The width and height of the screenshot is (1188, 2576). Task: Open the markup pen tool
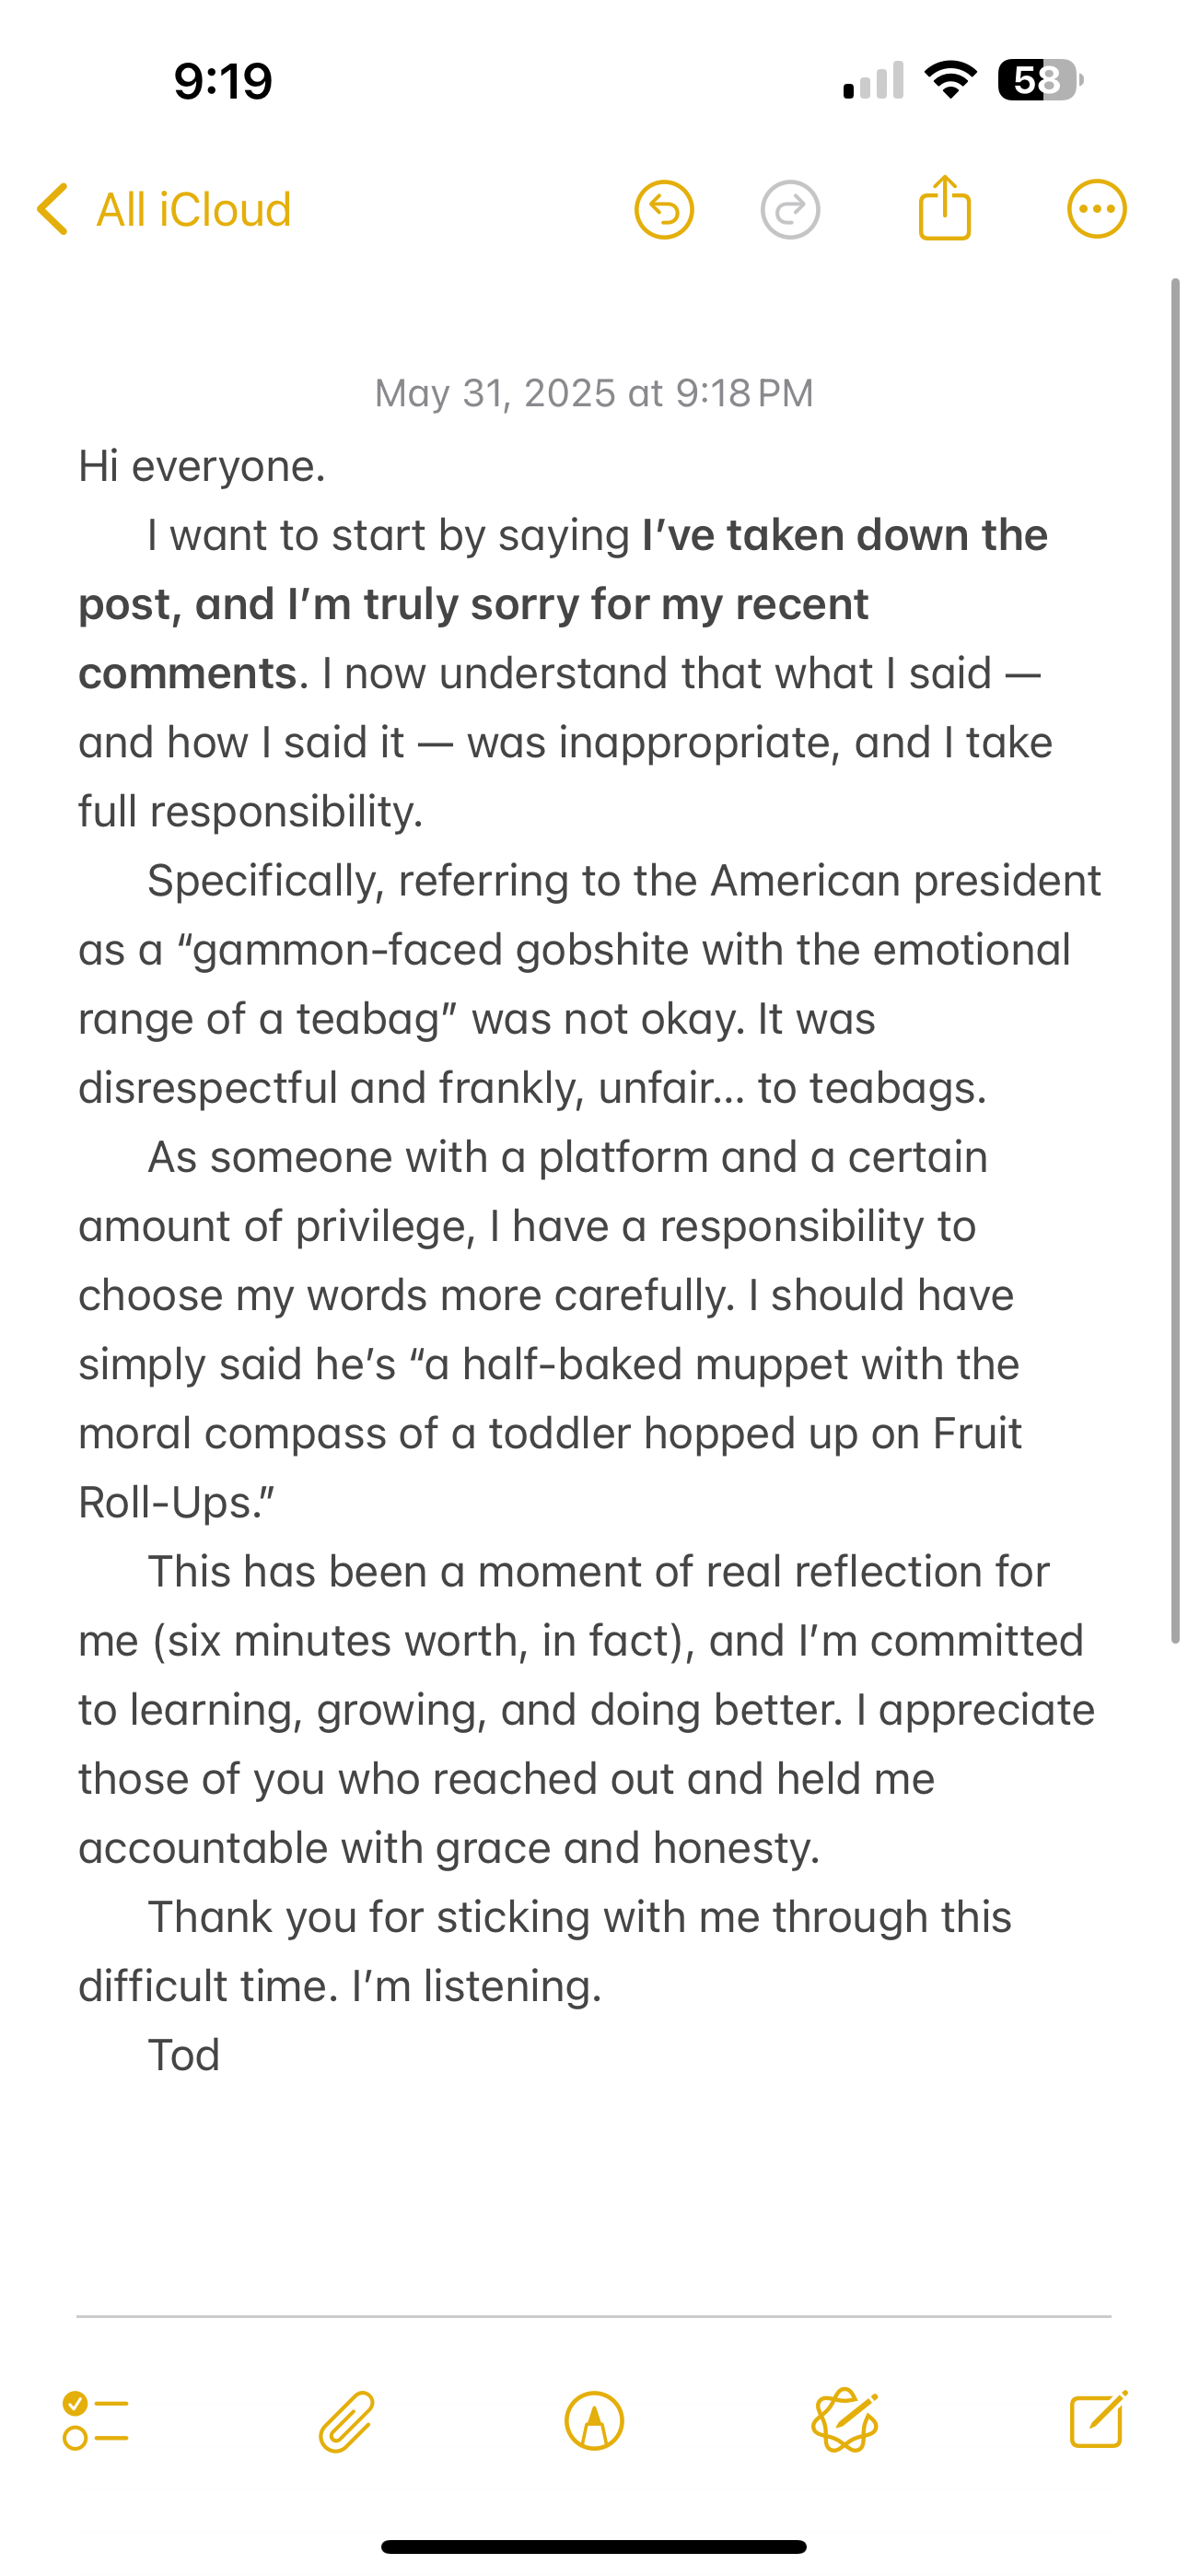tap(594, 2421)
